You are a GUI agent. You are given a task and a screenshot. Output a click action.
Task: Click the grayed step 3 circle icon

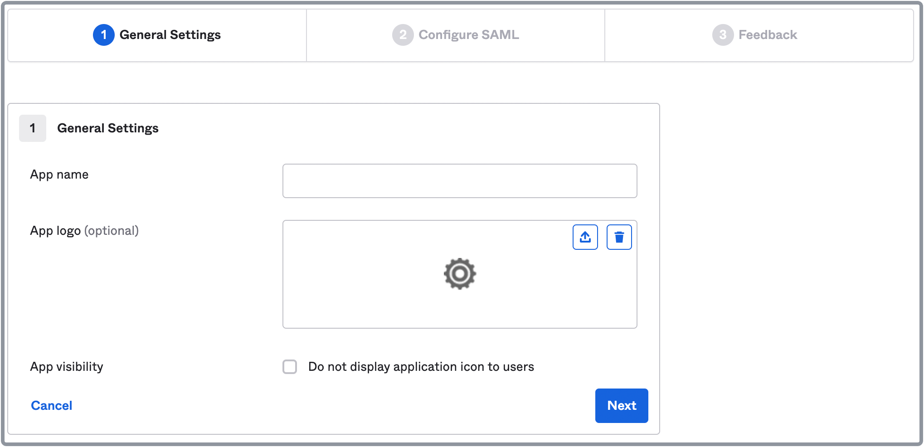click(x=723, y=34)
